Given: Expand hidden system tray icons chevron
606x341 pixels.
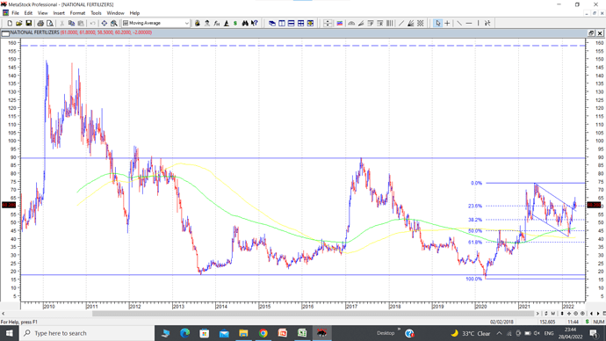Looking at the screenshot, I should tap(500, 333).
